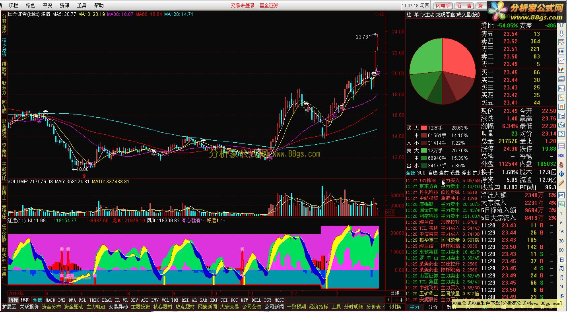Click red swatch for large buy 12万手

(x=424, y=128)
